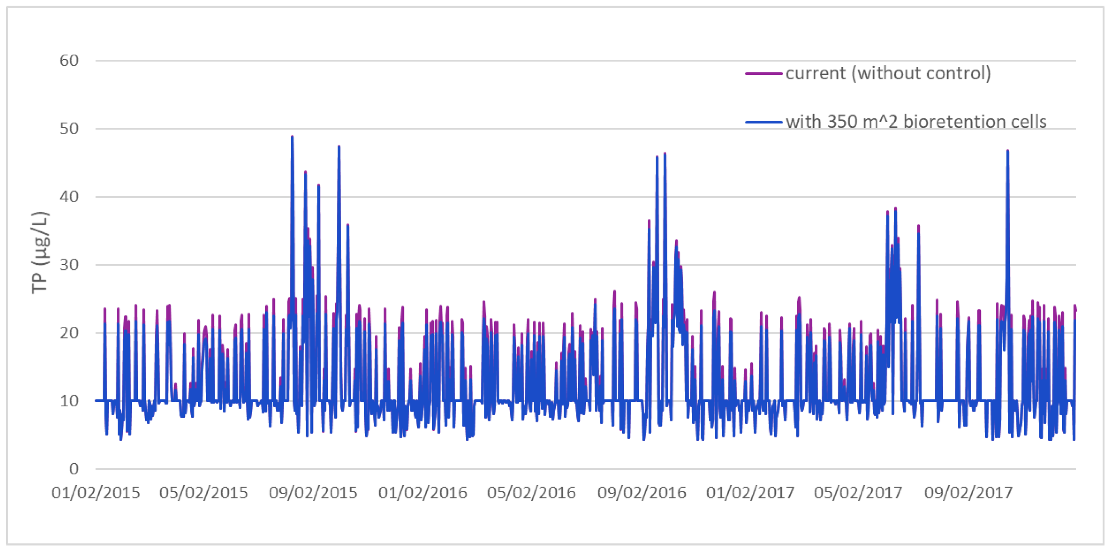1113x556 pixels.
Task: Click the 05/02/2017 x-axis date label
Action: pos(858,493)
